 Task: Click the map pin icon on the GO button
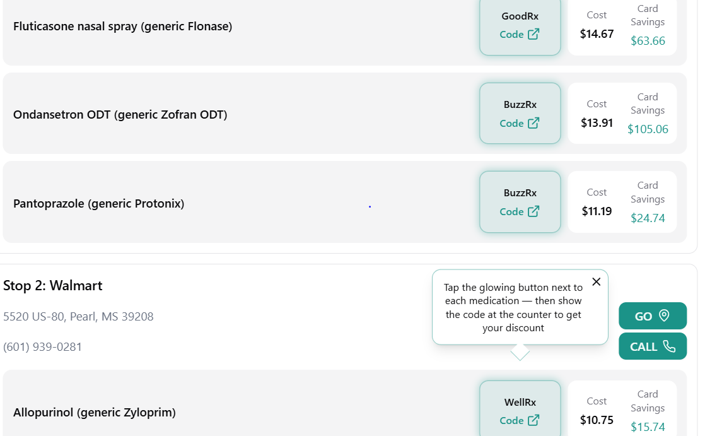664,315
